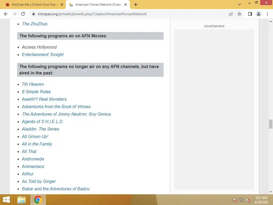This screenshot has width=273, height=205.
Task: Open the All in the Family link
Action: [37, 144]
